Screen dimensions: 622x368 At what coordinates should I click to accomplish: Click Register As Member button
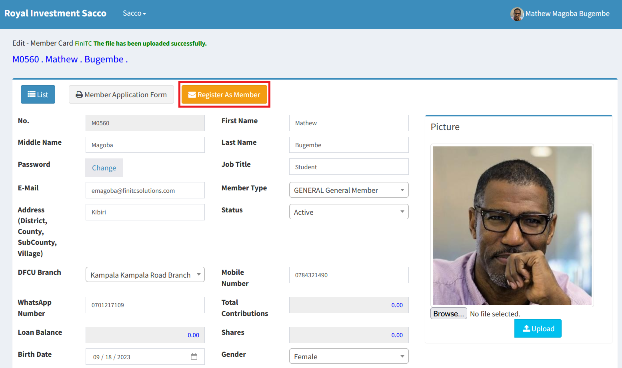point(224,94)
